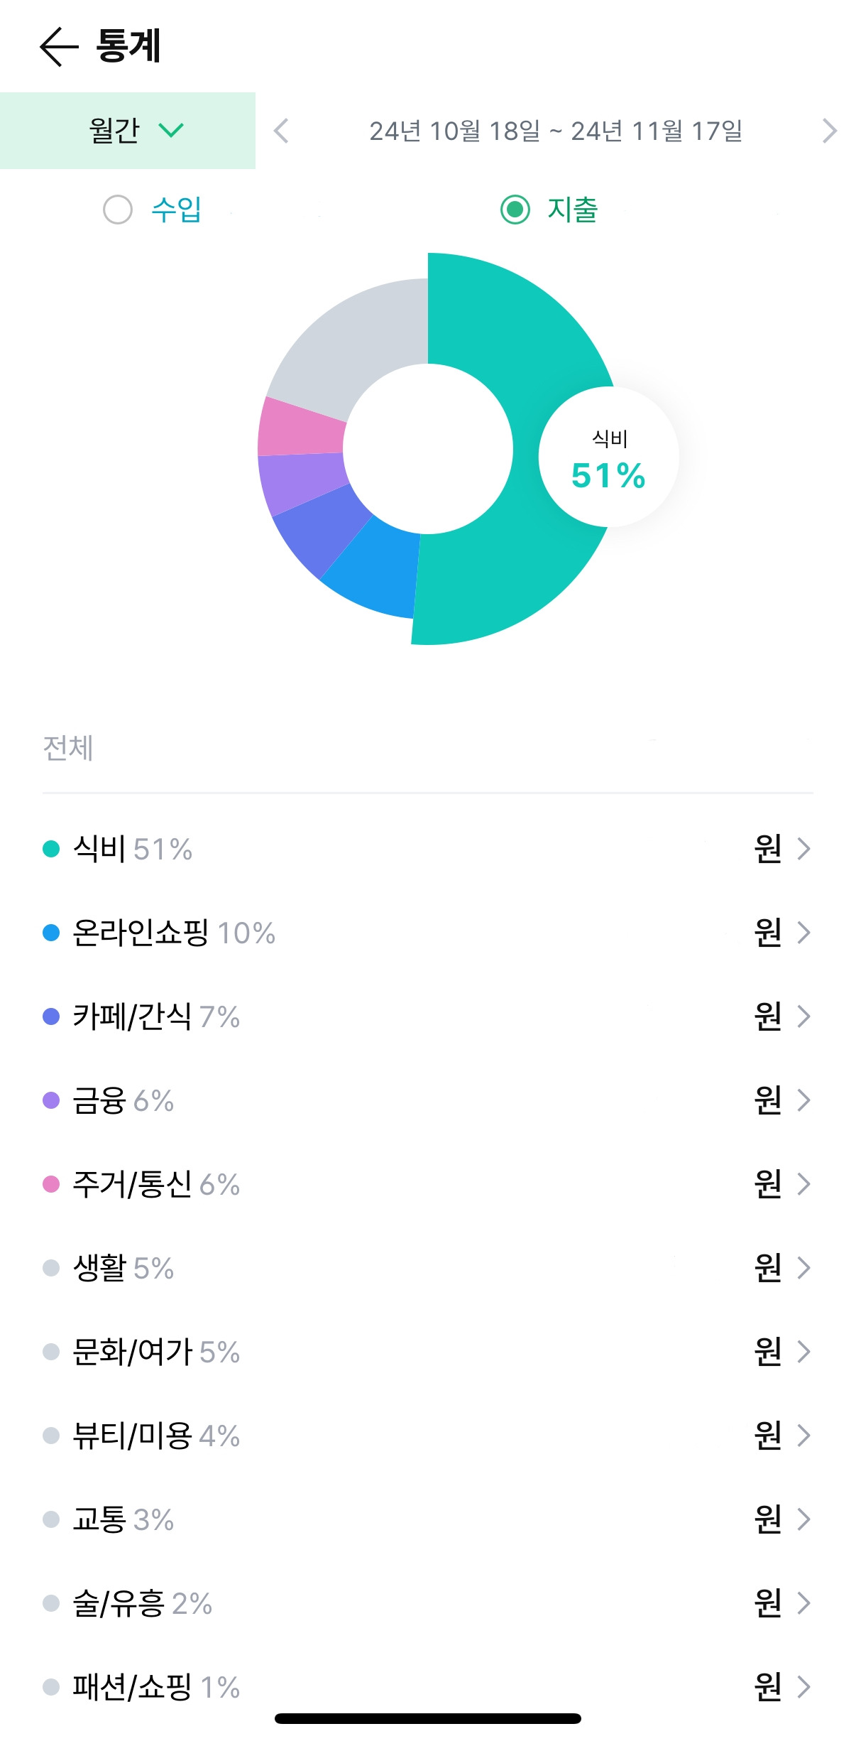Click the green dropdown arrow beside 월간
The width and height of the screenshot is (856, 1741).
[171, 131]
